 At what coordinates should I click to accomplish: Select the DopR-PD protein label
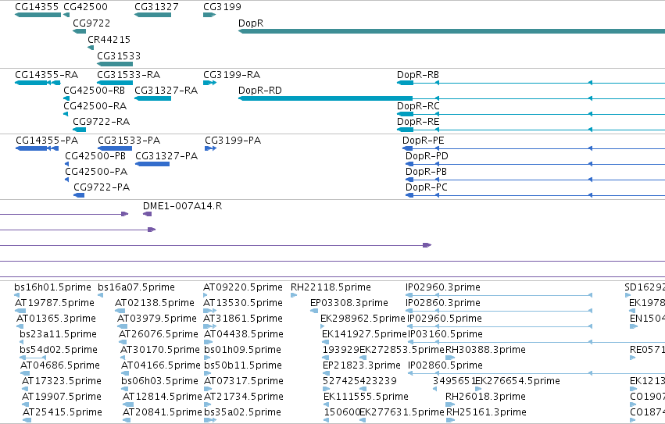(x=427, y=156)
